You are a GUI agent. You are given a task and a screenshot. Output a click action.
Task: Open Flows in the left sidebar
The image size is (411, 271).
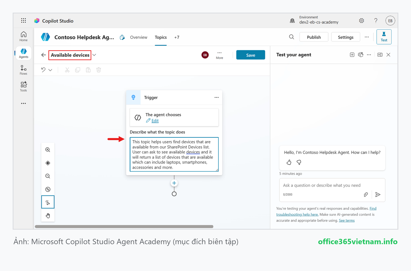coord(23,70)
